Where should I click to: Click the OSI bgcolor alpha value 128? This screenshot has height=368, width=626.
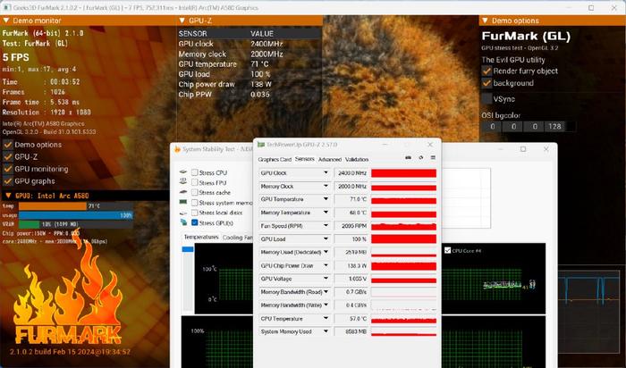point(554,126)
